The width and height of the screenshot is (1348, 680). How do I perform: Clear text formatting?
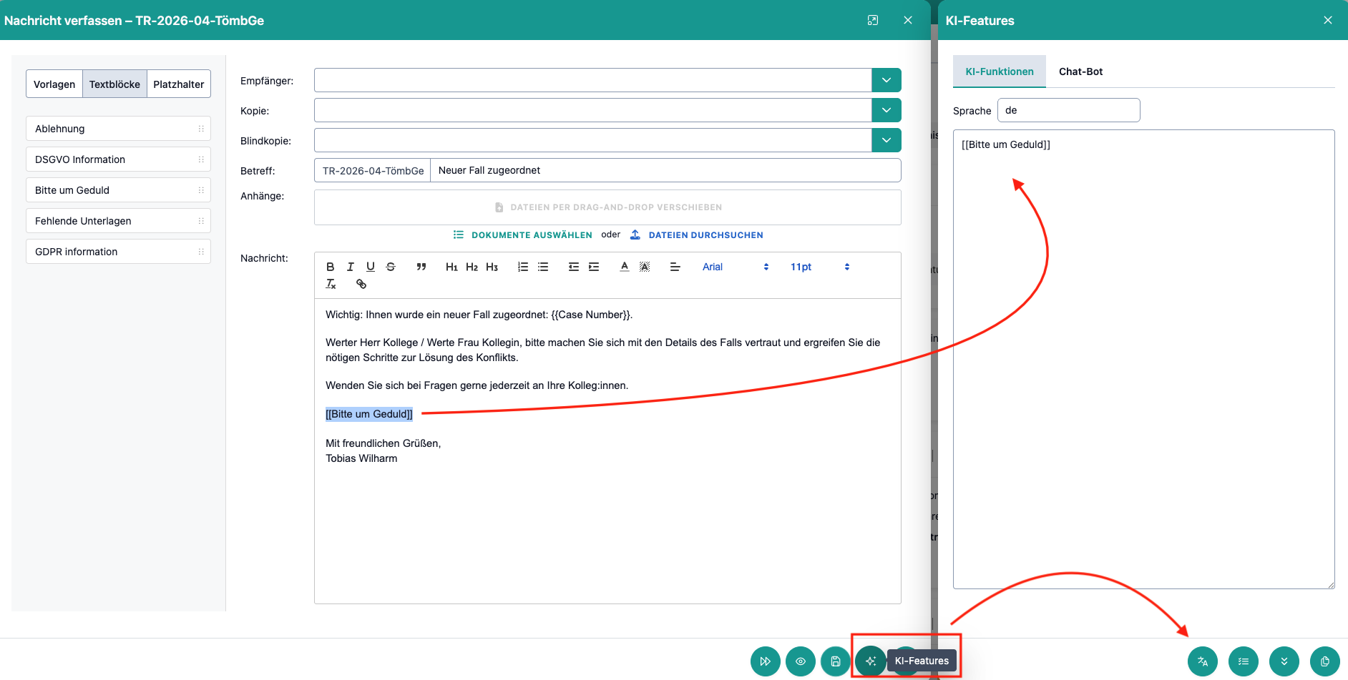coord(331,284)
